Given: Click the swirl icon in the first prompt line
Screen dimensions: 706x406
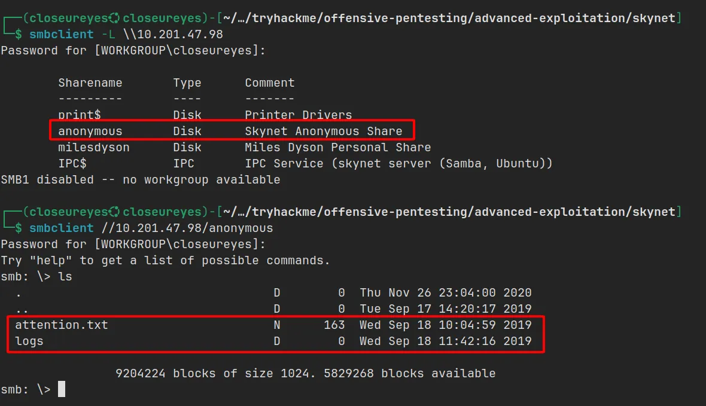Looking at the screenshot, I should coord(115,18).
